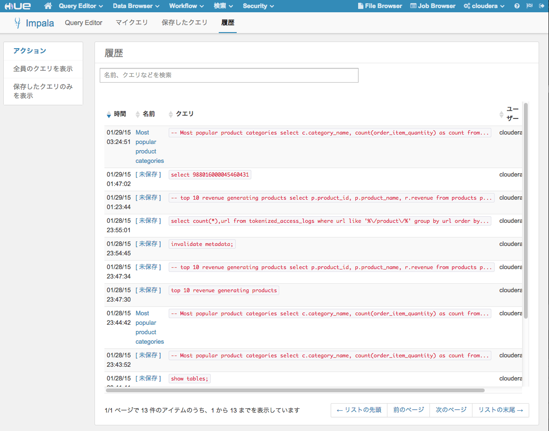Screen dimensions: 549x431
Task: Expand the Query Editor dropdown menu
Action: pos(81,6)
